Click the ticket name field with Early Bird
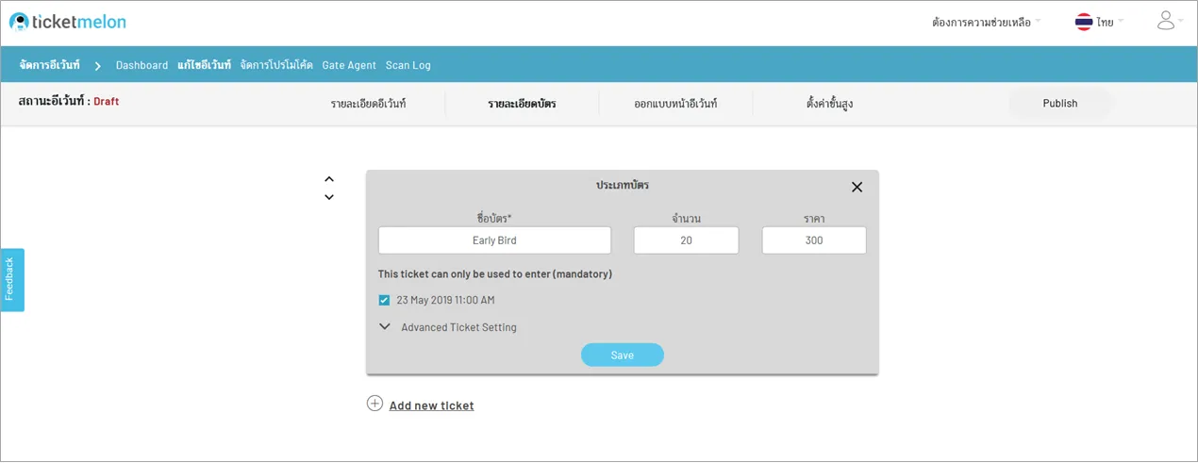This screenshot has height=463, width=1198. coord(494,240)
